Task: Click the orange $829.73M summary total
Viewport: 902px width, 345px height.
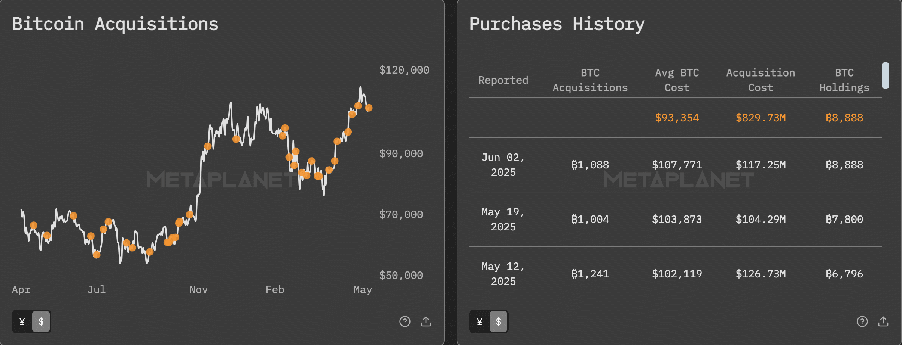Action: point(761,118)
